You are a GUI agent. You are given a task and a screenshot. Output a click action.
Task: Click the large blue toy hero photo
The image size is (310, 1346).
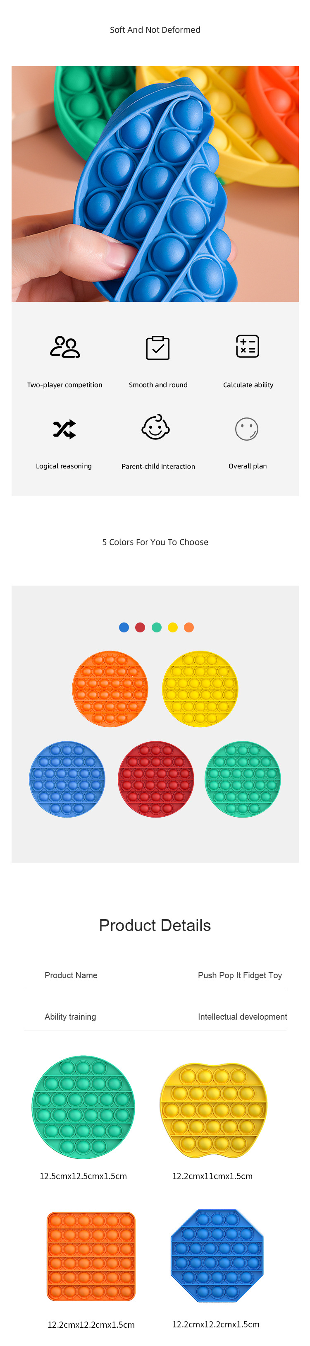[155, 184]
